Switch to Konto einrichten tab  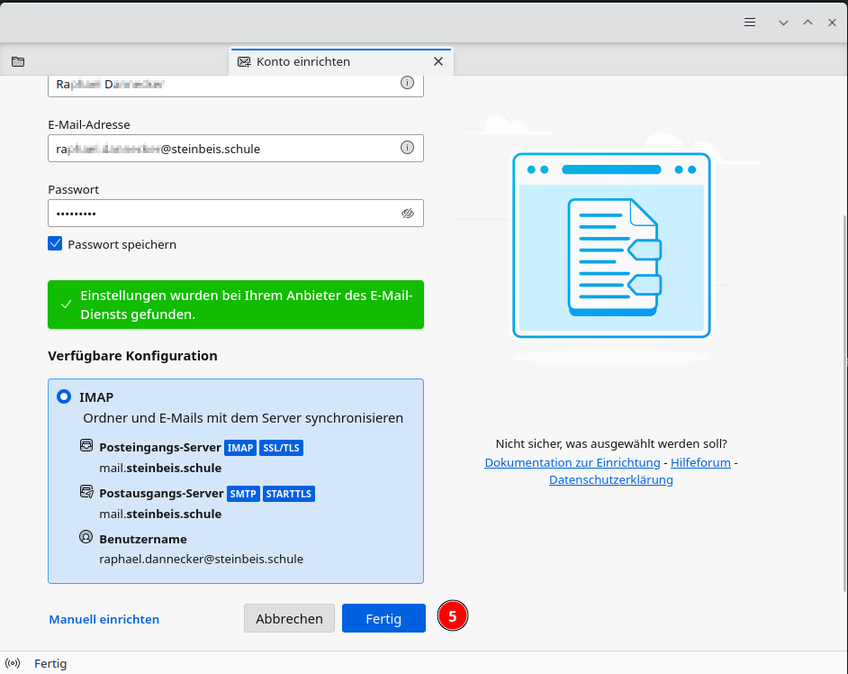(303, 61)
